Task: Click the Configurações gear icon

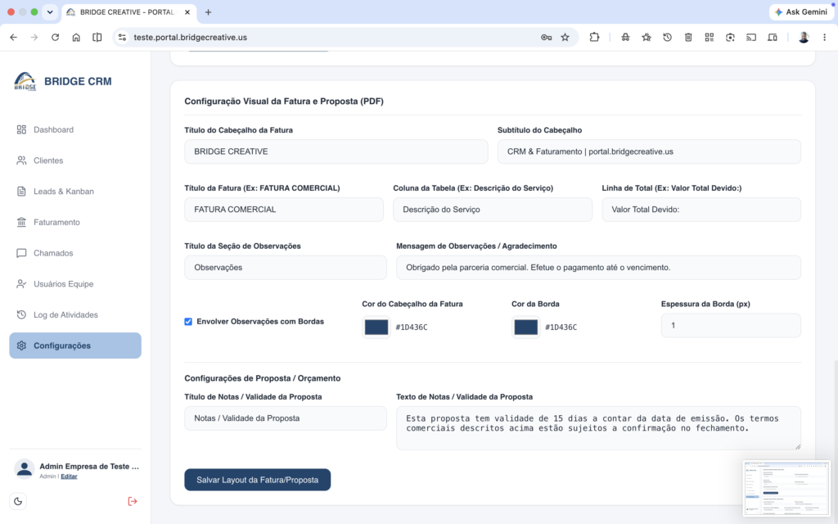Action: click(x=21, y=346)
